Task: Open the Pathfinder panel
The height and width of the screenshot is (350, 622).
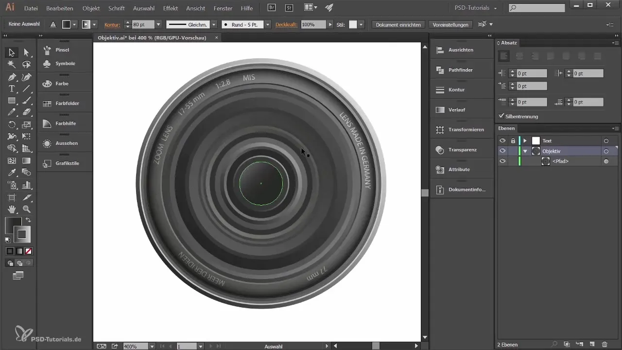Action: (x=461, y=70)
